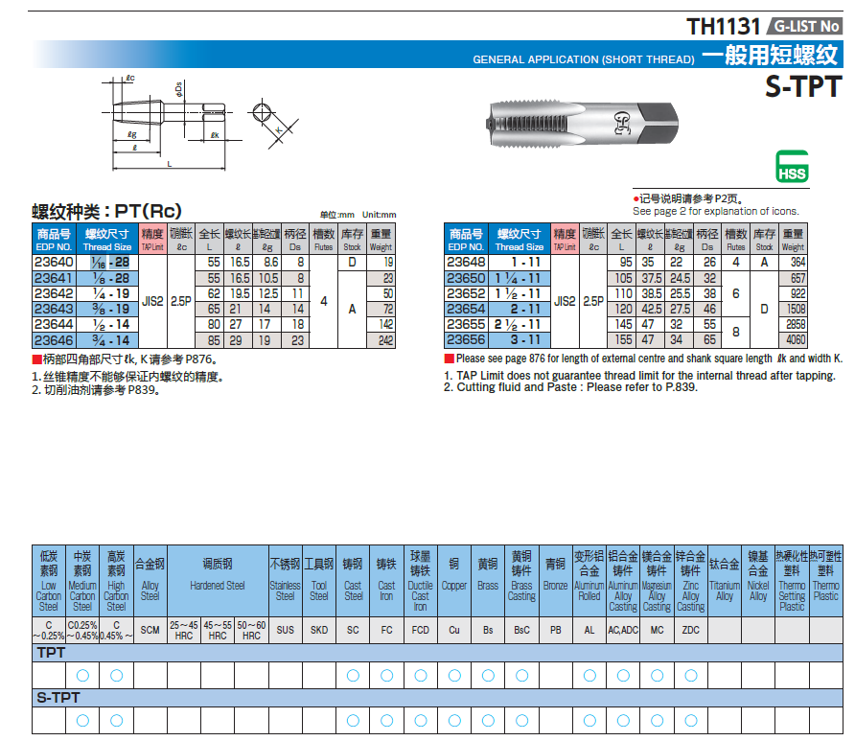Screen dimensions: 855x741
Task: Click the 螺纹种类 : PT(Rc) heading
Action: click(107, 211)
